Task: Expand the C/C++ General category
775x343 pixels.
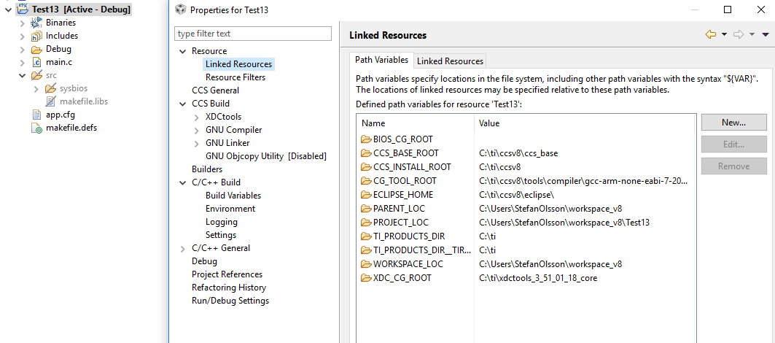Action: click(183, 248)
